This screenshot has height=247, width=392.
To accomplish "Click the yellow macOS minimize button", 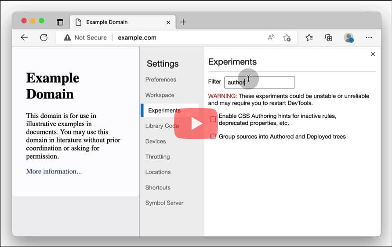I will click(x=33, y=21).
